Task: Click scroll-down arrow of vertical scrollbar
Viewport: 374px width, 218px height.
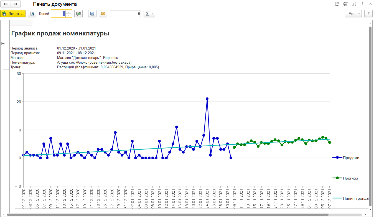Action: pyautogui.click(x=370, y=209)
